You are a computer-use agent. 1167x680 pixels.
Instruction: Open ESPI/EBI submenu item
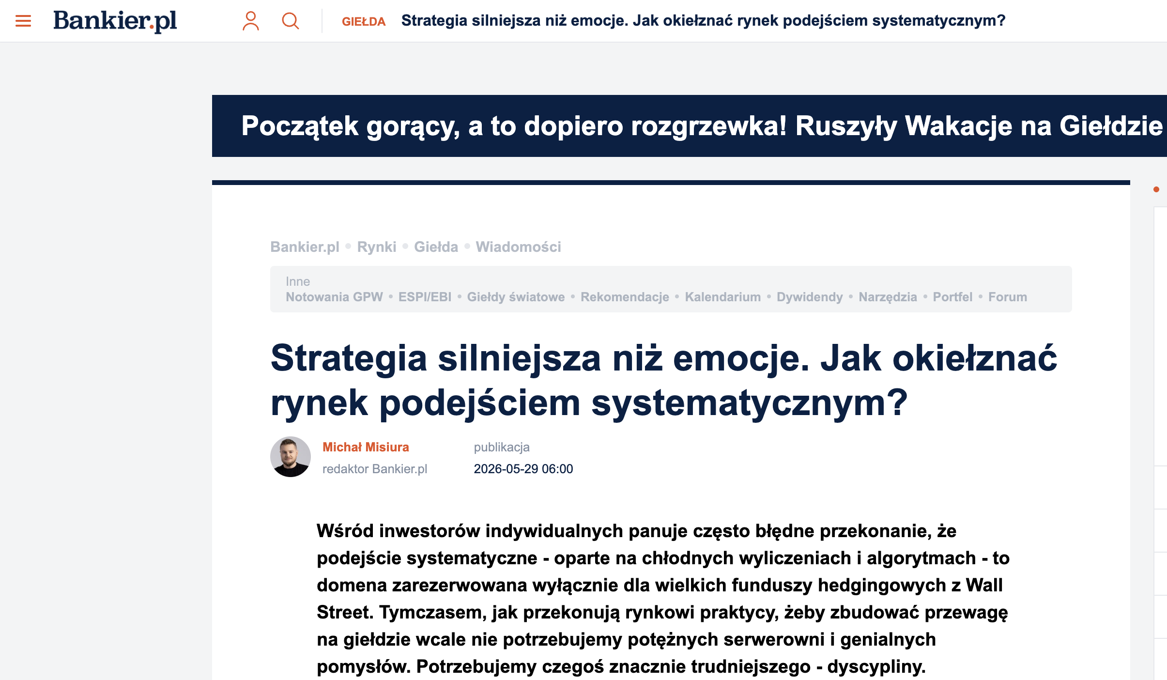[425, 297]
